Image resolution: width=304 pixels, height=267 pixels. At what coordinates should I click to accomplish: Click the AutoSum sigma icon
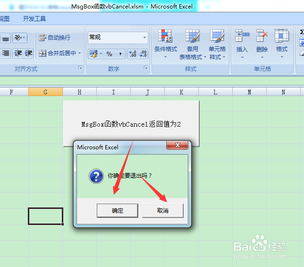302,32
